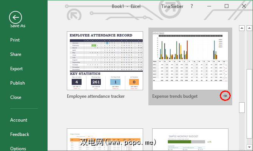Click the outer scrollbar up arrow

coord(249,28)
